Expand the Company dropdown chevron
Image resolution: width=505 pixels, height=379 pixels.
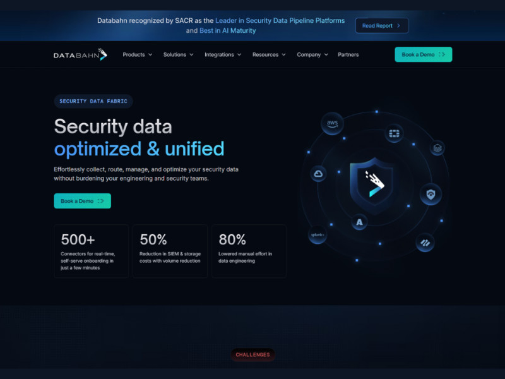tap(326, 55)
